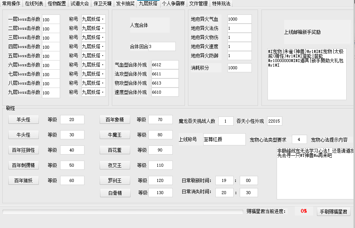Edit 称号 field for 一层boss
The height and width of the screenshot is (228, 355).
click(x=94, y=19)
